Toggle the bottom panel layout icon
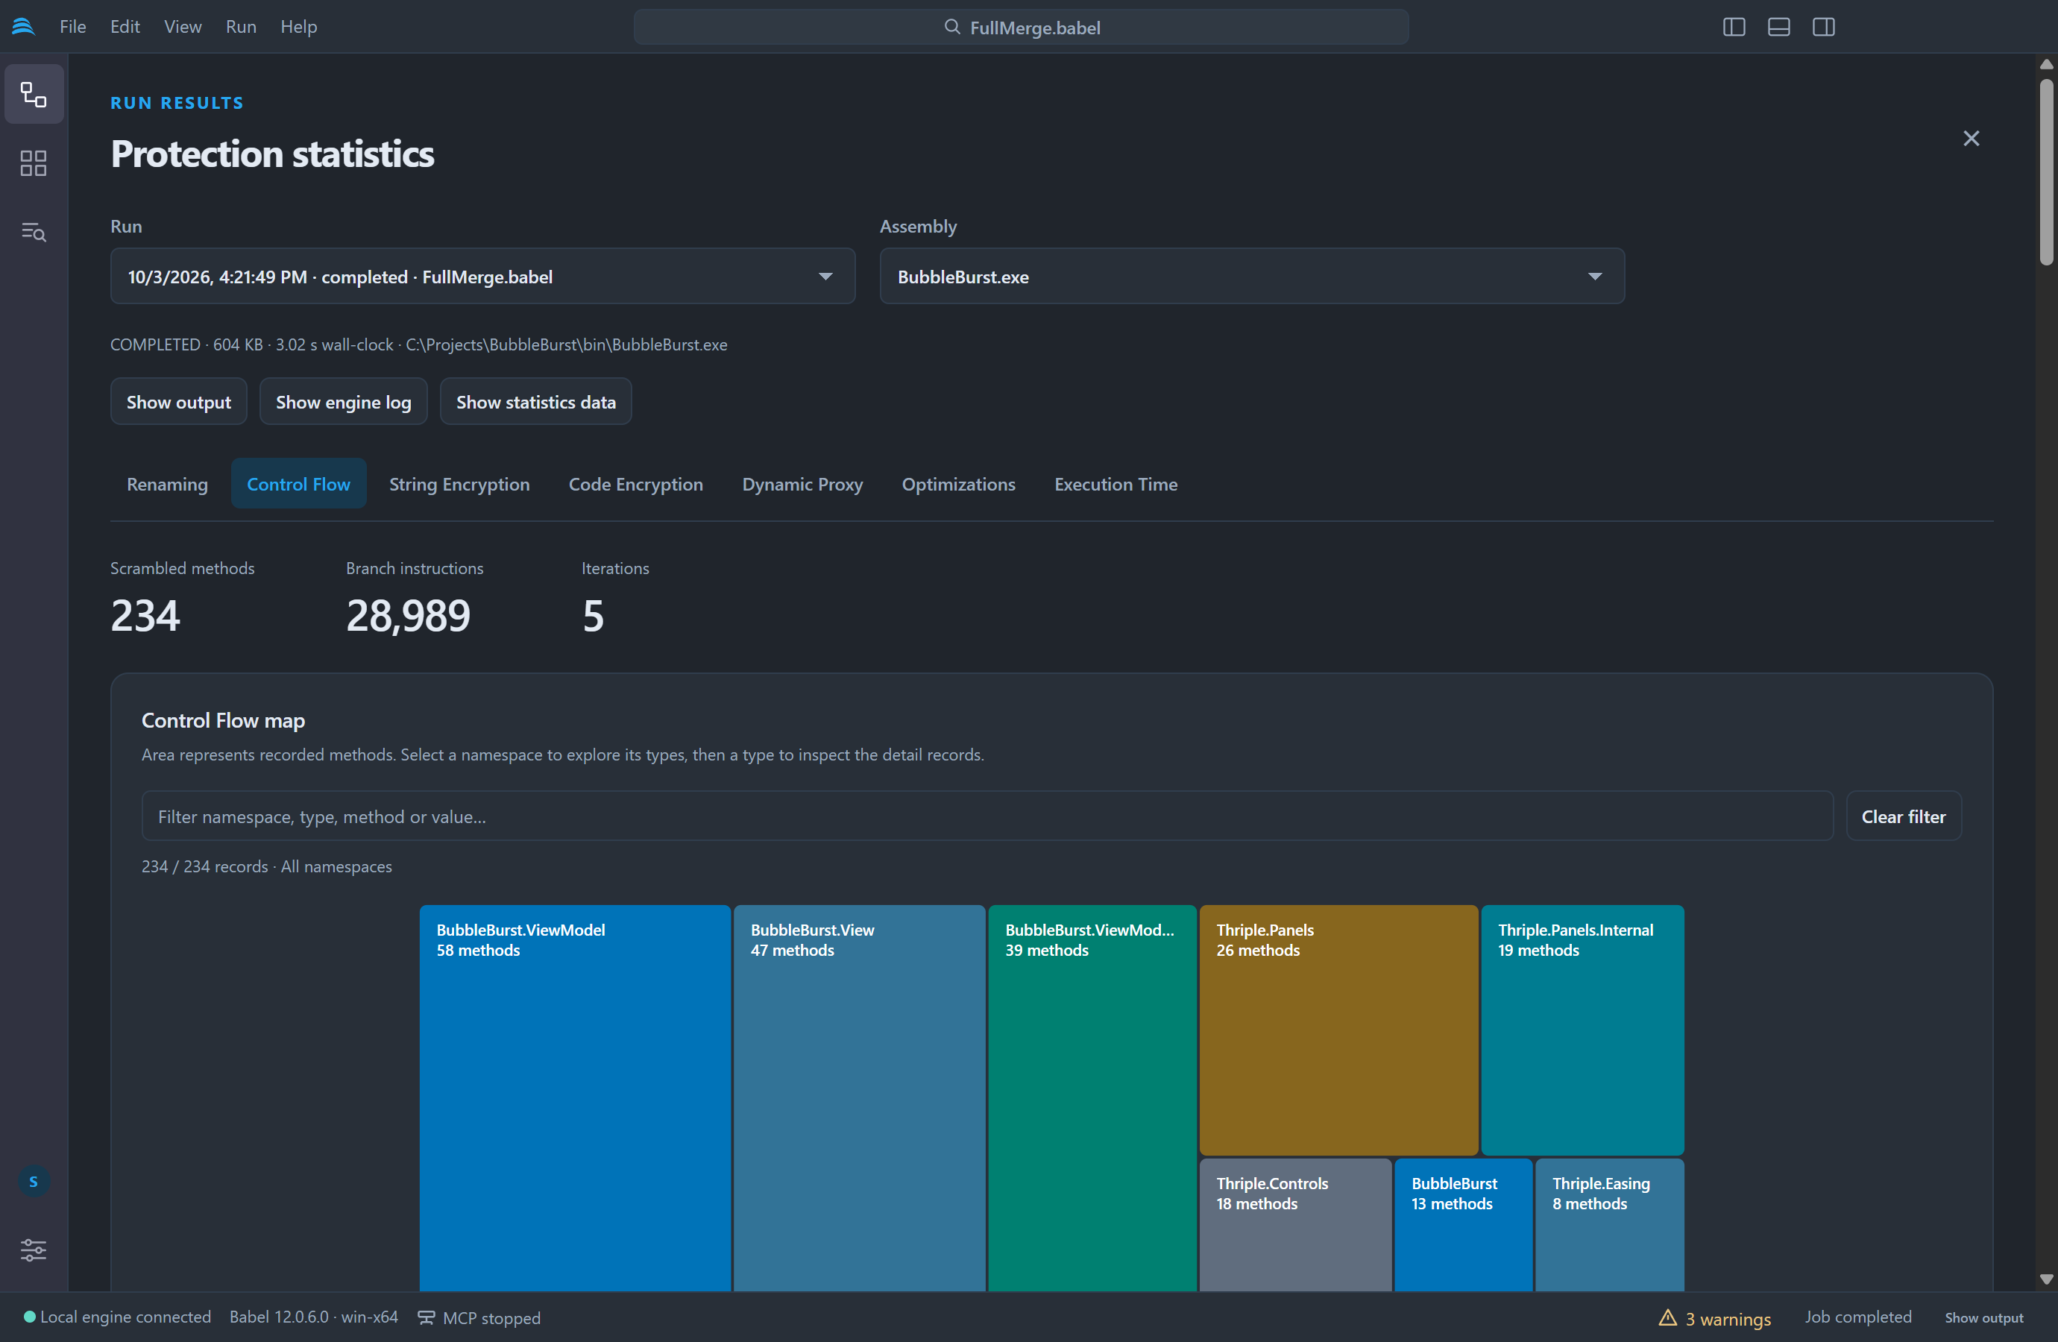Screen dimensions: 2058x1342 point(1778,27)
